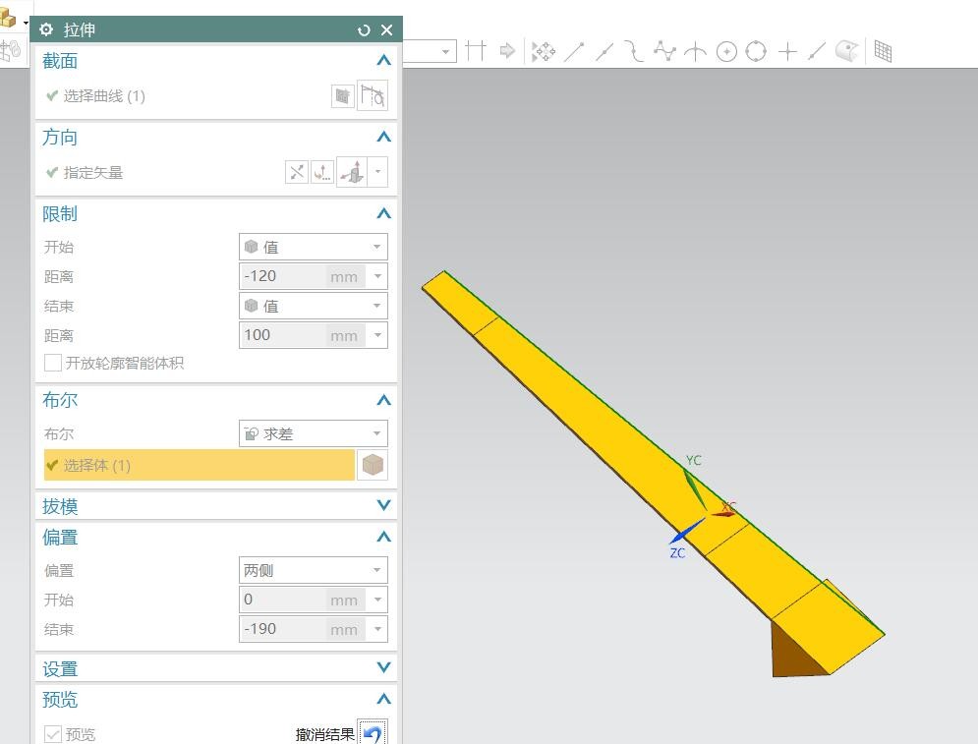Toggle the 预览 checkbox
This screenshot has width=978, height=744.
[53, 734]
